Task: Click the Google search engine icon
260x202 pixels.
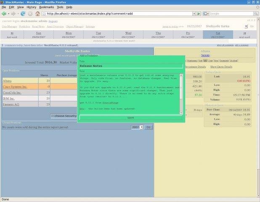Action: [x=205, y=14]
